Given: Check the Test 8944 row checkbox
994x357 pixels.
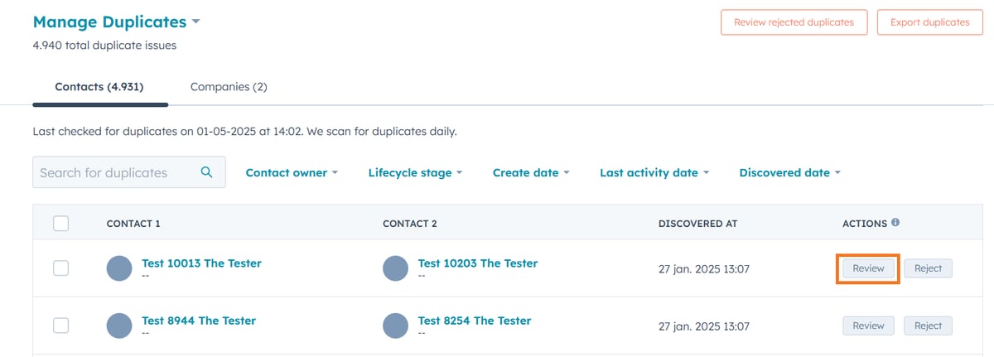Looking at the screenshot, I should pyautogui.click(x=60, y=326).
